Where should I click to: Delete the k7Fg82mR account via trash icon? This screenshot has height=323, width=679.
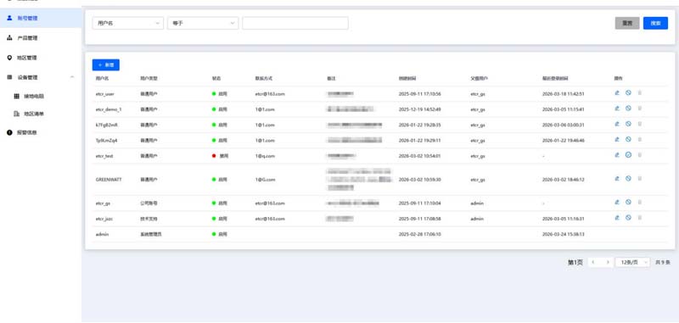pos(640,124)
